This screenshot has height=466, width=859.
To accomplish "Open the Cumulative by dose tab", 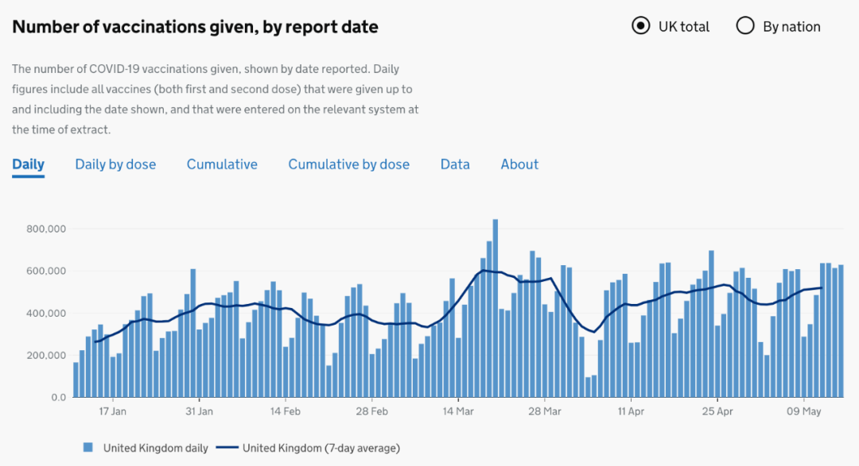I will tap(348, 164).
